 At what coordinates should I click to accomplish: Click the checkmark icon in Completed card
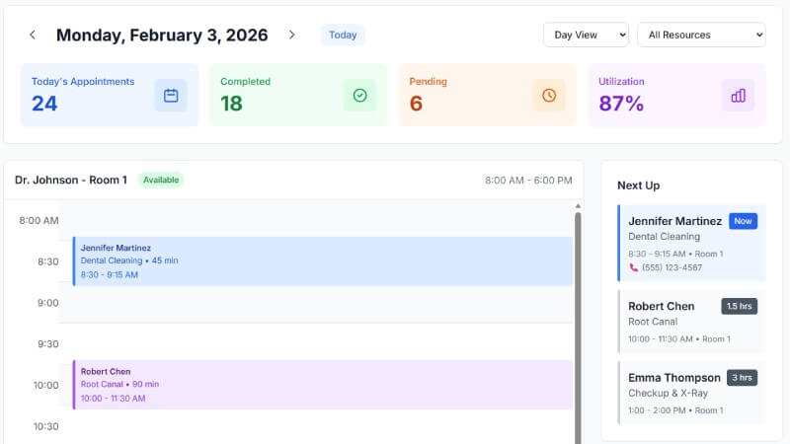click(x=359, y=96)
